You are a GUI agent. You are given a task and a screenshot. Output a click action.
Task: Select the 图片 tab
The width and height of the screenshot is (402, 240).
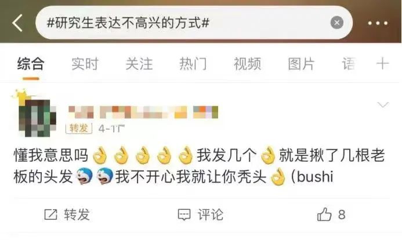(x=301, y=64)
